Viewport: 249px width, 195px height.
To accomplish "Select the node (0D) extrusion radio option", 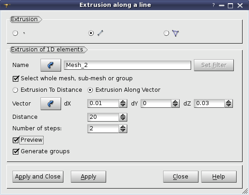I will tap(15, 33).
